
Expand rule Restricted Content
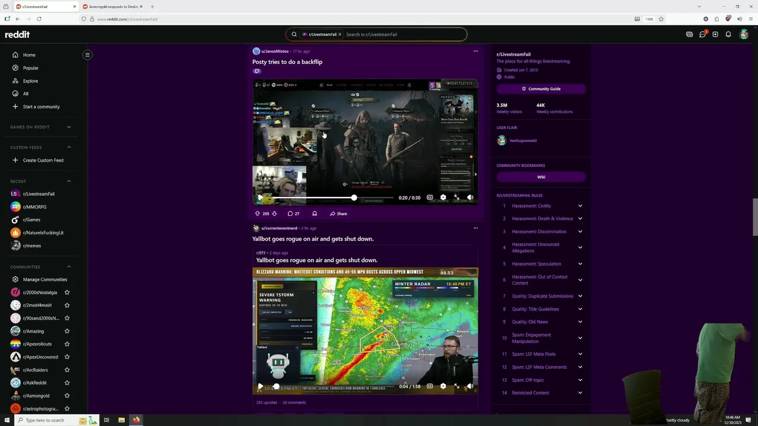tap(541, 393)
